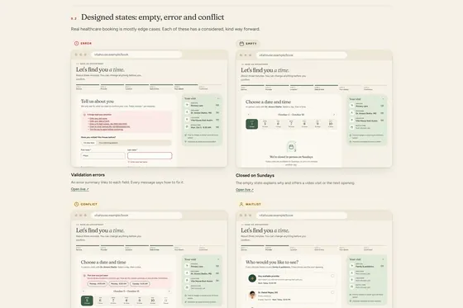Click provider icon in Conflict preview's Your visit
This screenshot has width=463, height=308.
187,272
